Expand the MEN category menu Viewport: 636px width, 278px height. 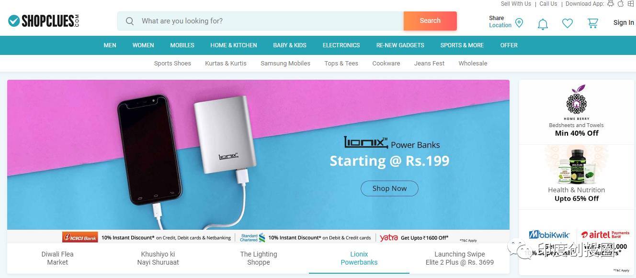(110, 45)
